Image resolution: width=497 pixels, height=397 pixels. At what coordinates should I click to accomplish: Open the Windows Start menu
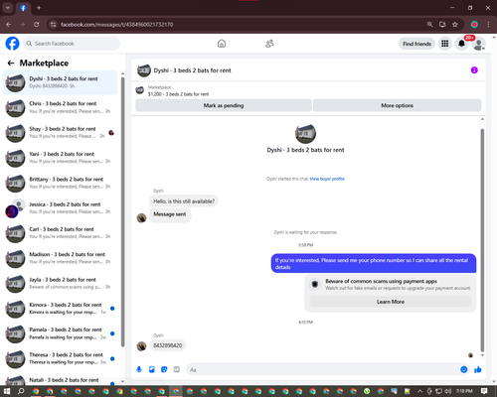pyautogui.click(x=7, y=391)
